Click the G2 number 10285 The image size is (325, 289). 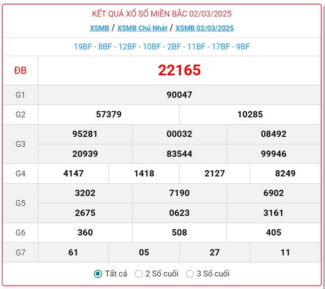click(250, 114)
